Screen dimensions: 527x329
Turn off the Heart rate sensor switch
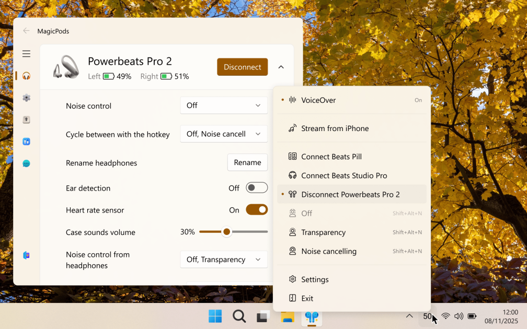coord(257,210)
